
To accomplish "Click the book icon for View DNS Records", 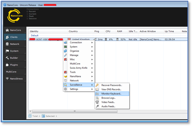I will tap(97, 89).
